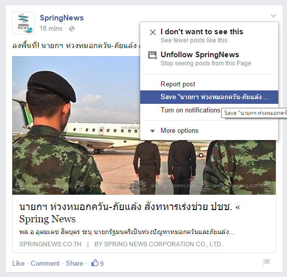This screenshot has height=277, width=287.
Task: Click the thumbs-up likes count icon
Action: 95,263
